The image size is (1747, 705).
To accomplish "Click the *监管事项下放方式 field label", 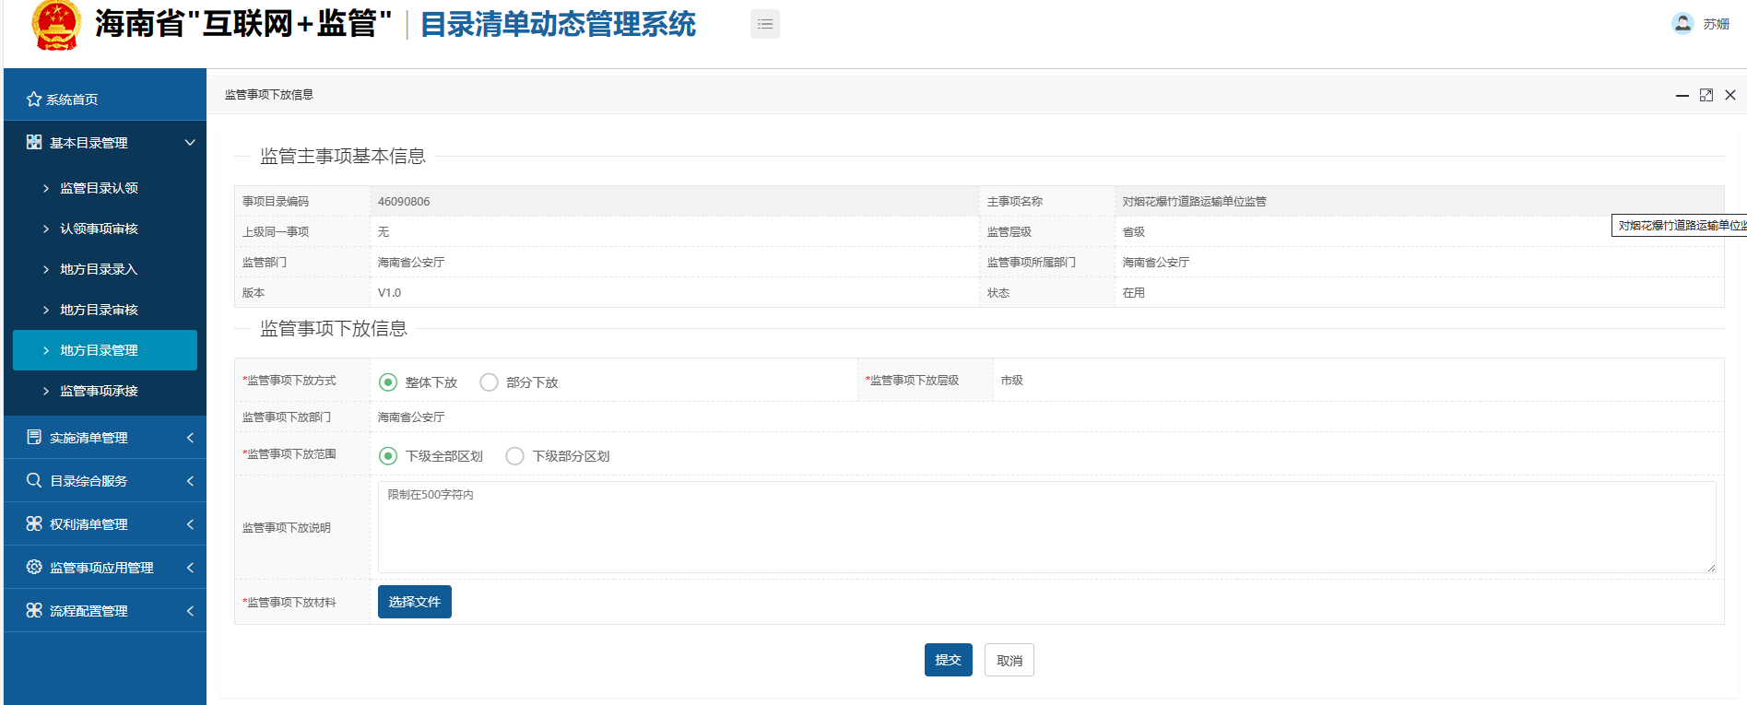I will click(x=289, y=380).
